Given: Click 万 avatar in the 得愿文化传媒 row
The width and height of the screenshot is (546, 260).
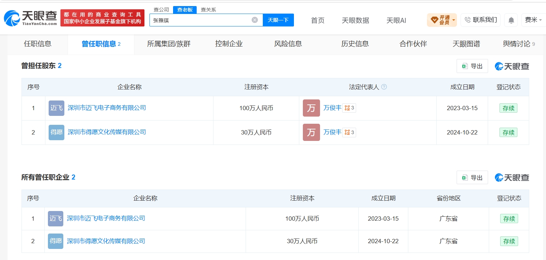Looking at the screenshot, I should 311,132.
